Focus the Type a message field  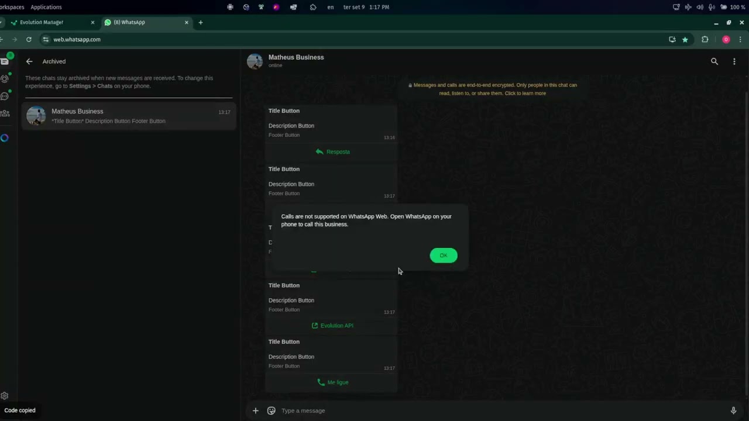pos(500,410)
